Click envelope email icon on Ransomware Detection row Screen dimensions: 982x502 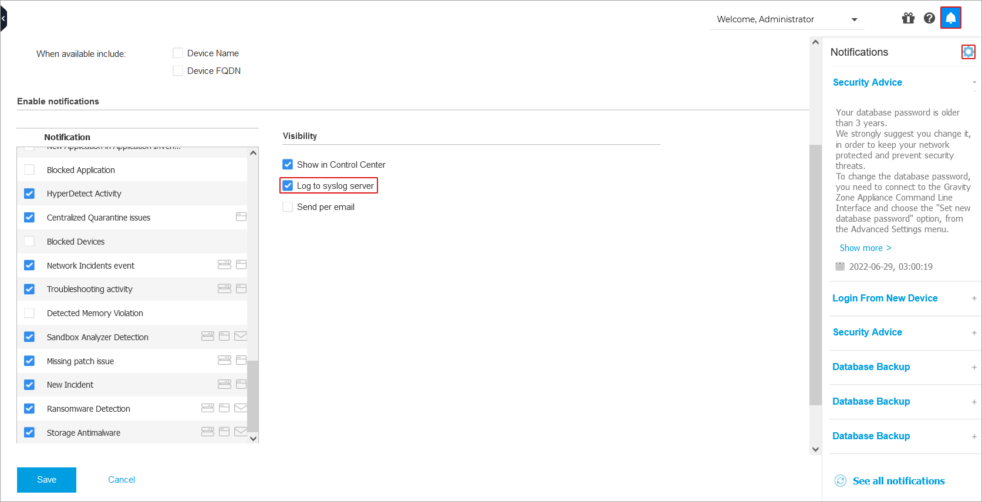(x=241, y=408)
